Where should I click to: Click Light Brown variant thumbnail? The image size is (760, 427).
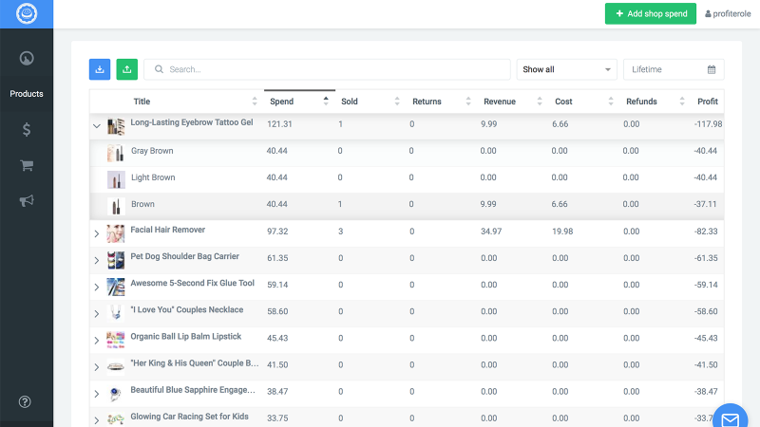[x=116, y=179]
